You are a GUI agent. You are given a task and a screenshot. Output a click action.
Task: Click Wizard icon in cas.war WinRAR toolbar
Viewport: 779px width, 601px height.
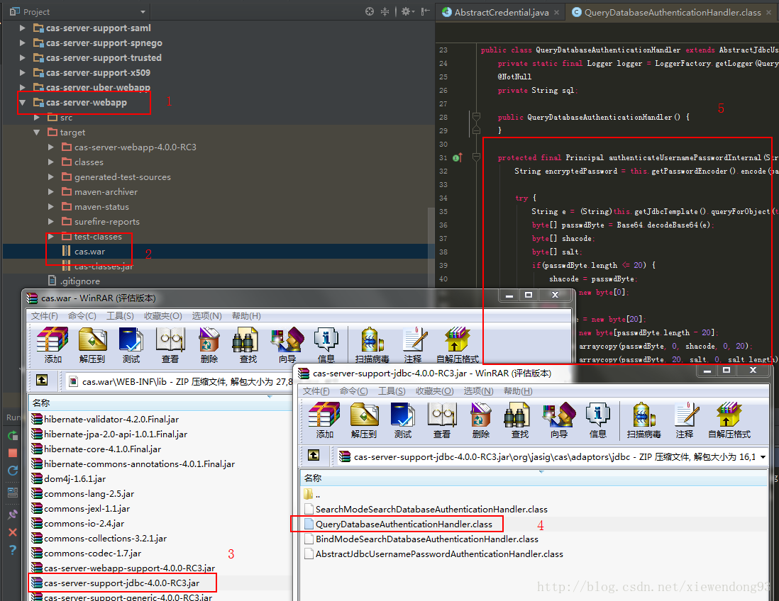[x=287, y=340]
